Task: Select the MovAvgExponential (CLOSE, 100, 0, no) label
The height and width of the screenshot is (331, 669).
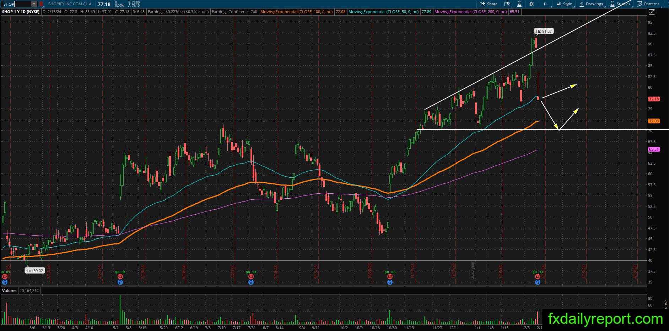Action: click(296, 12)
